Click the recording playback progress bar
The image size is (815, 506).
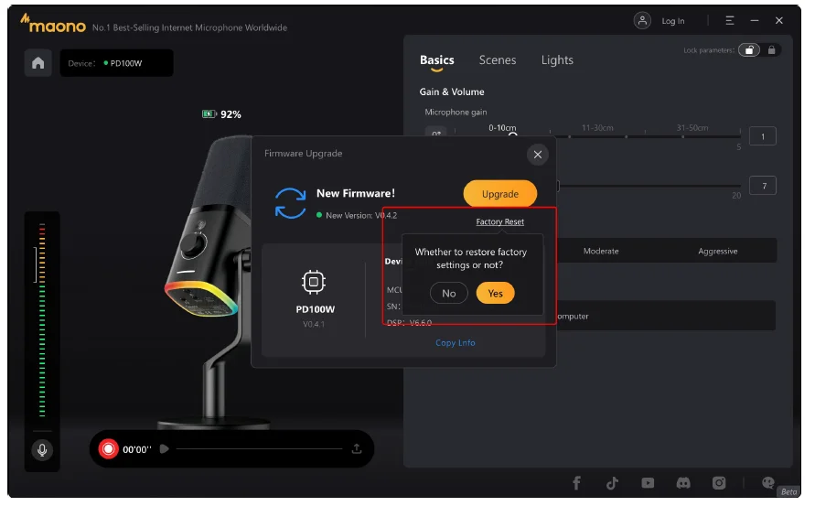point(258,449)
